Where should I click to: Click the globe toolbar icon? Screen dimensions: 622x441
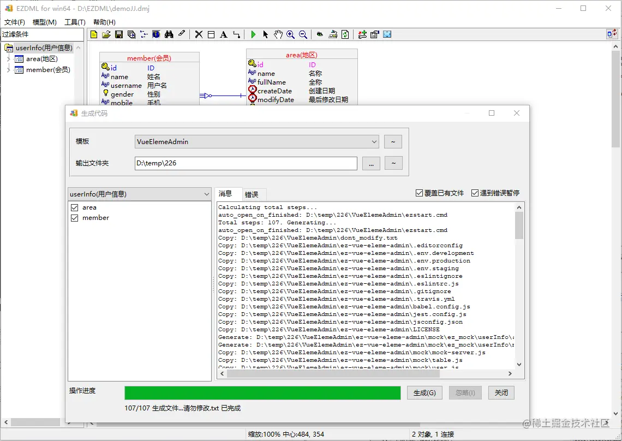[x=156, y=34]
